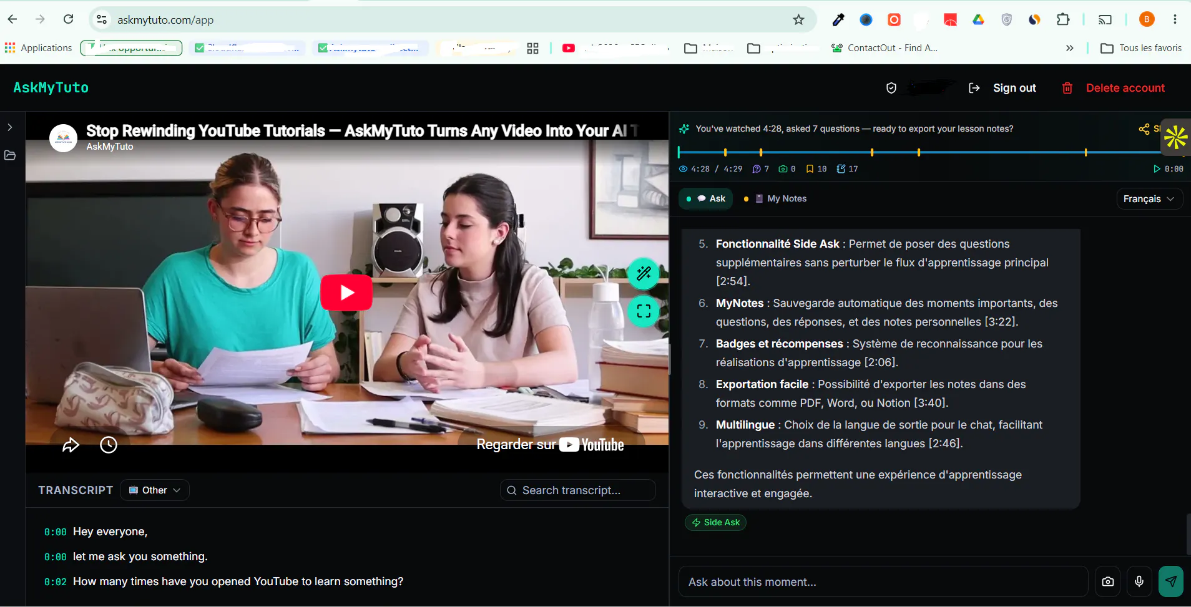
Task: Click the notes count icon showing 17
Action: (x=841, y=169)
